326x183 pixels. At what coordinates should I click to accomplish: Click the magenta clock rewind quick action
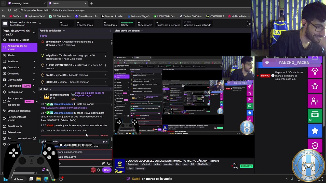[x=315, y=145]
